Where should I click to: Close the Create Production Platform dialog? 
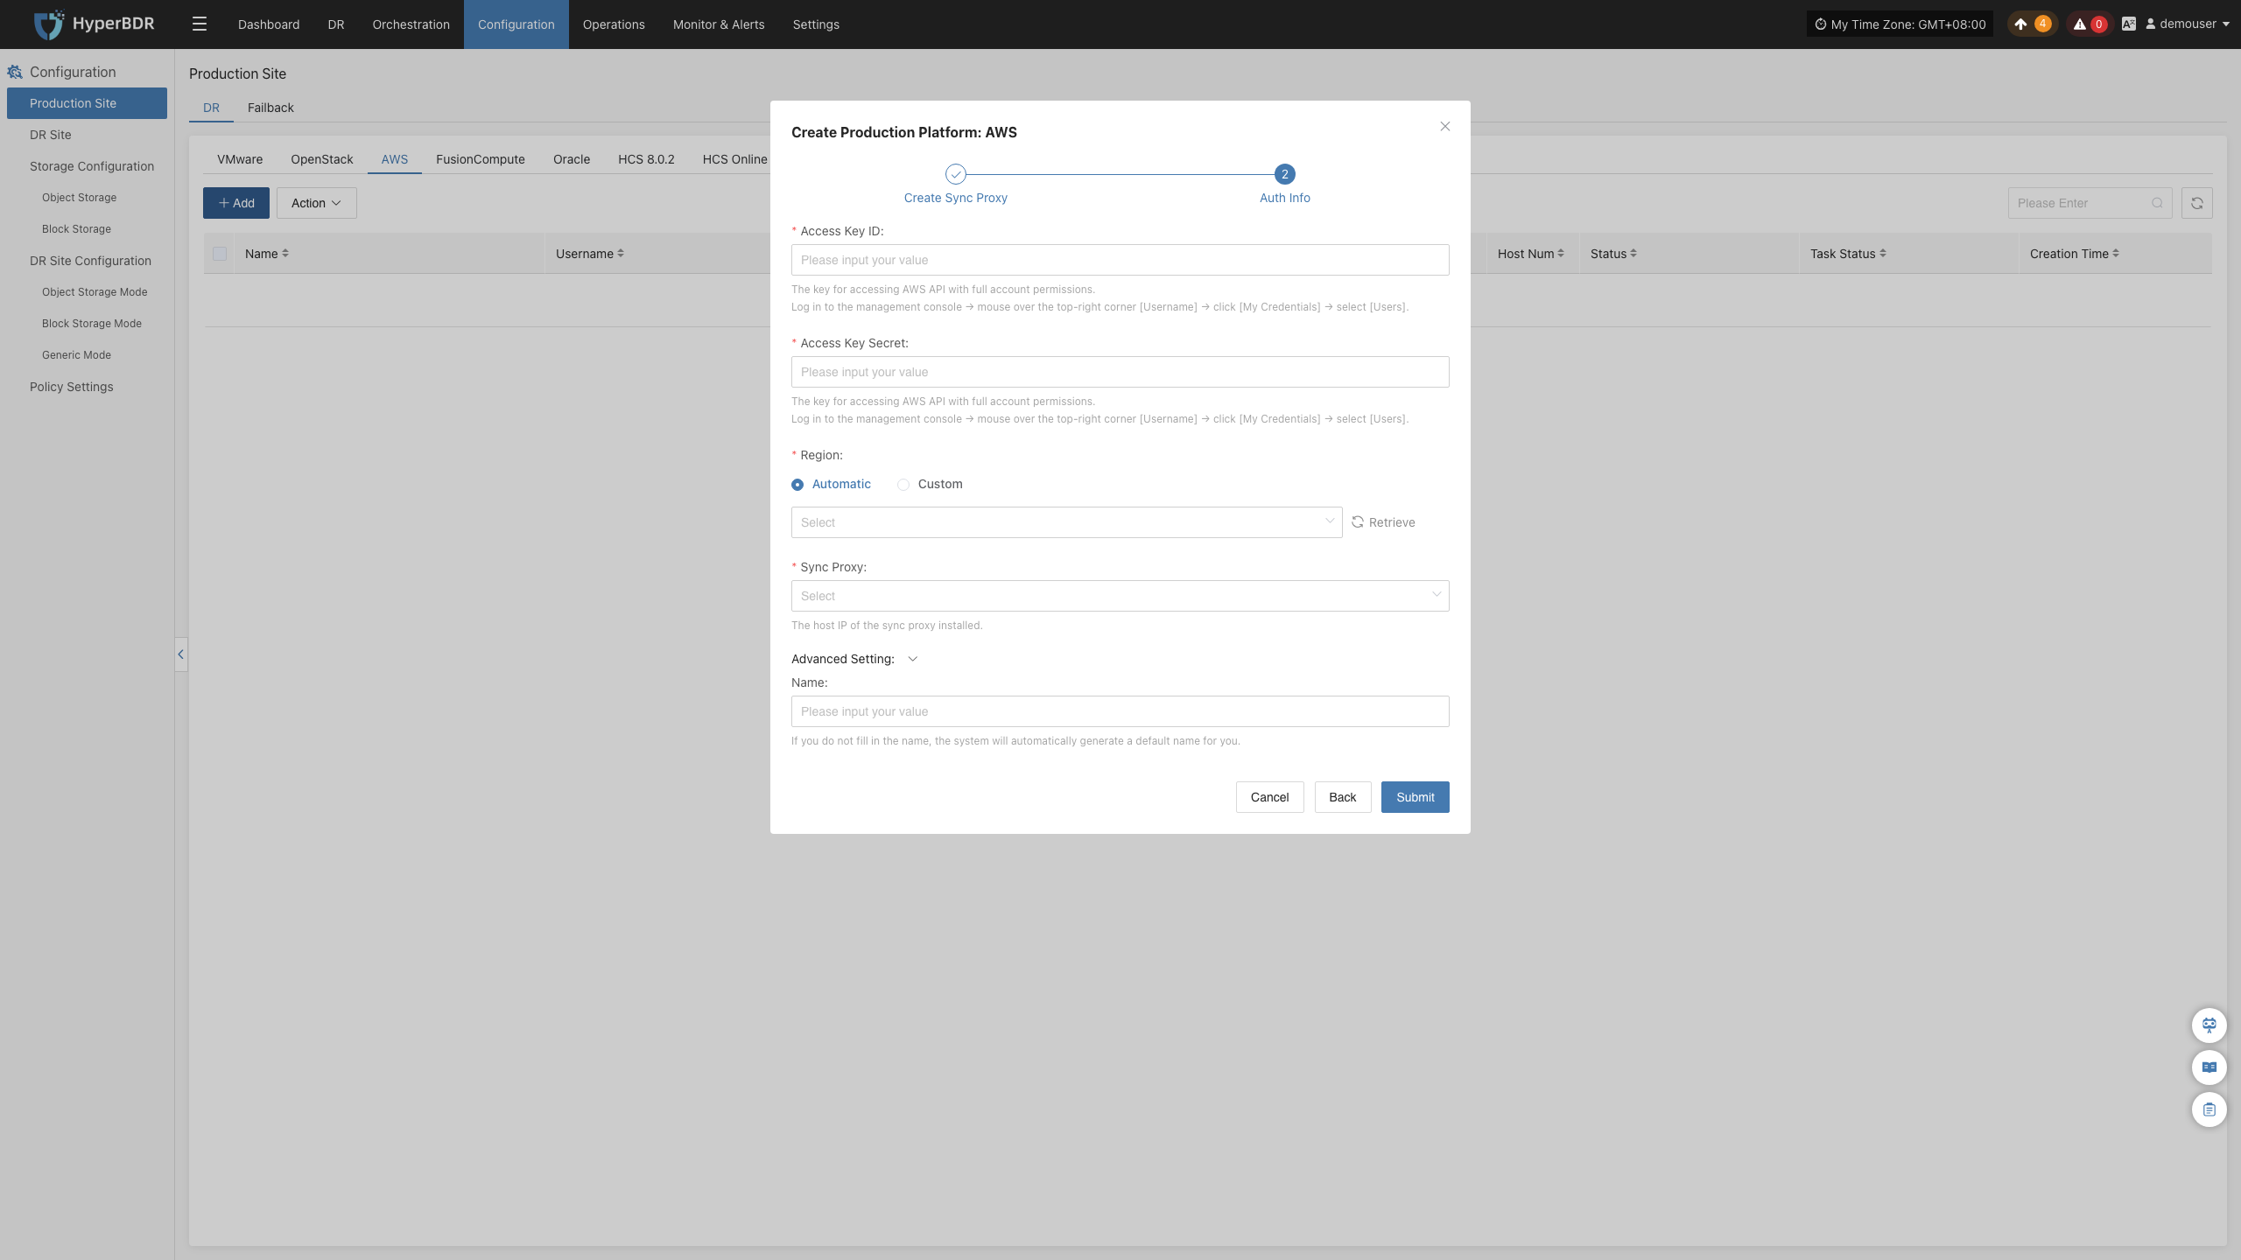click(1445, 127)
